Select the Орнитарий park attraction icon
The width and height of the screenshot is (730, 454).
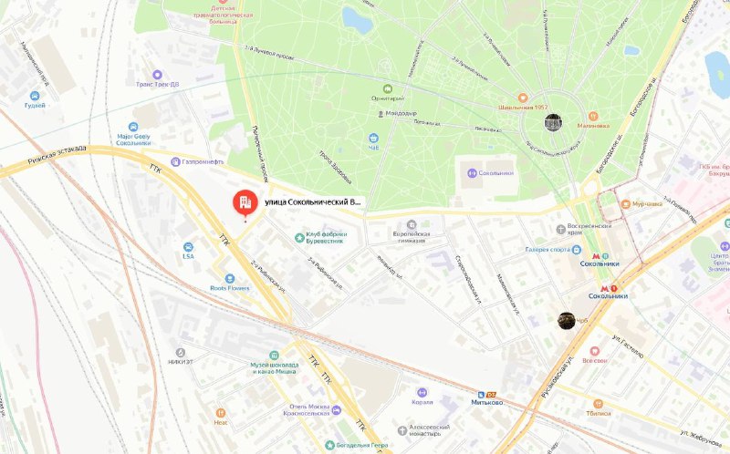(387, 88)
